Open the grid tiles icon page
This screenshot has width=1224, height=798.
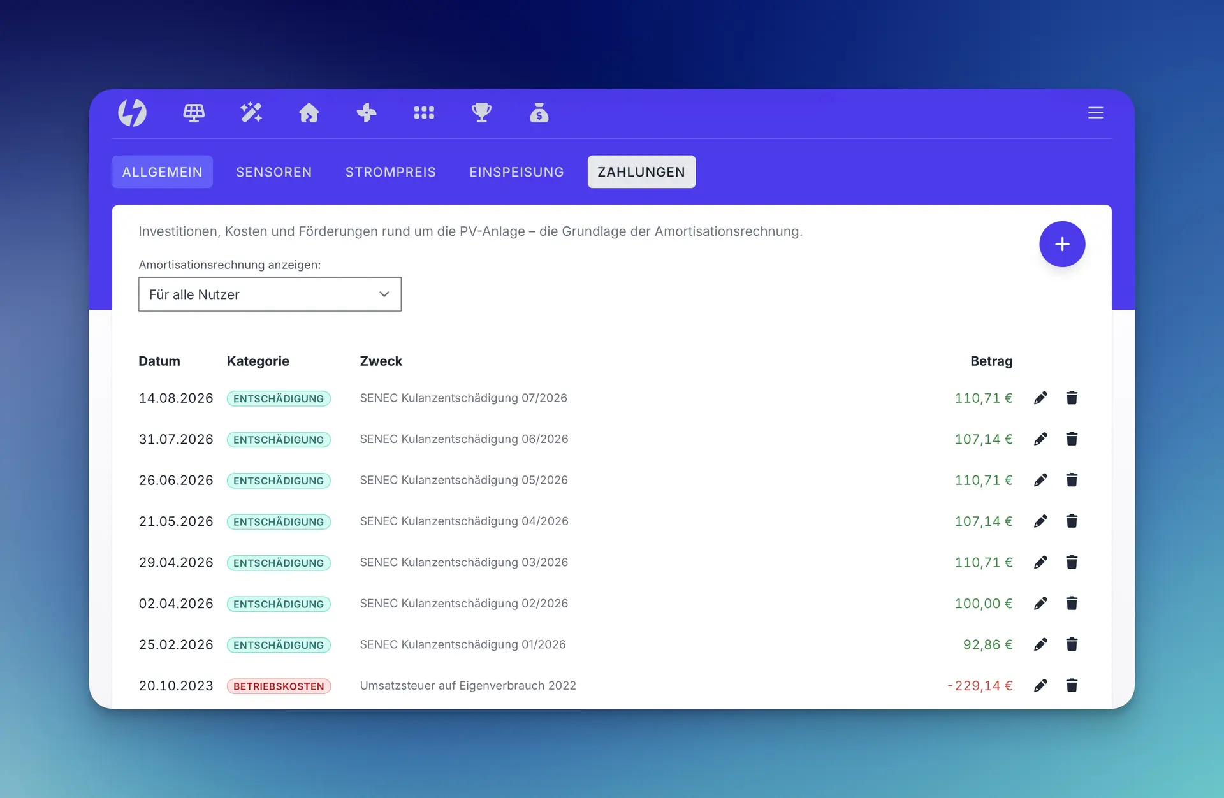[424, 113]
